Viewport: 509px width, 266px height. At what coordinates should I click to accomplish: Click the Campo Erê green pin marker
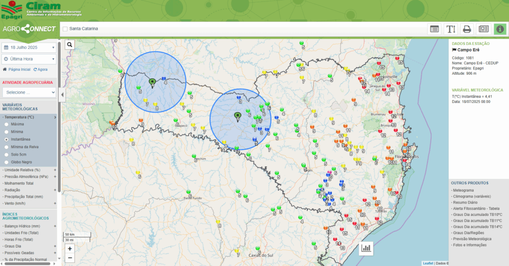(152, 83)
